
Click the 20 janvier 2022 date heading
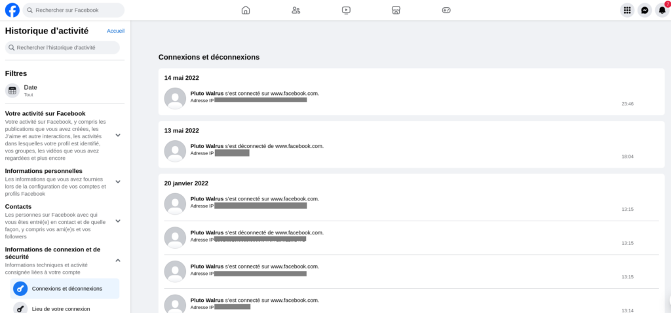186,183
